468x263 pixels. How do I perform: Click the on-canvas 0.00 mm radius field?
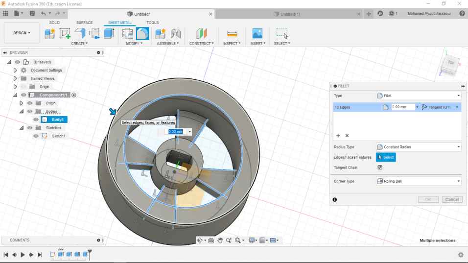(175, 132)
